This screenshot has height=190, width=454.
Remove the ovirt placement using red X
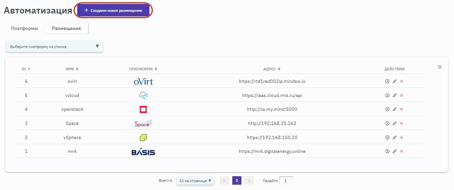(x=401, y=81)
